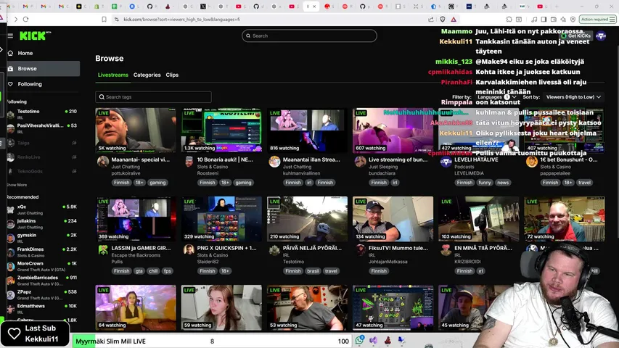Open Edmatthews recommended channel
Screen dimensions: 619x348
[42, 309]
